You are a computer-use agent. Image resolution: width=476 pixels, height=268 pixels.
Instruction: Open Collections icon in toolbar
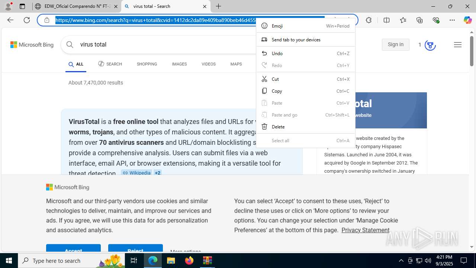click(419, 20)
